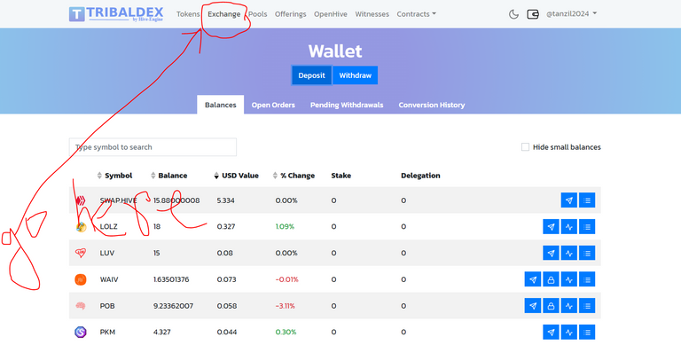Click LOLZ change 1.09%
This screenshot has height=345, width=681.
coord(285,227)
